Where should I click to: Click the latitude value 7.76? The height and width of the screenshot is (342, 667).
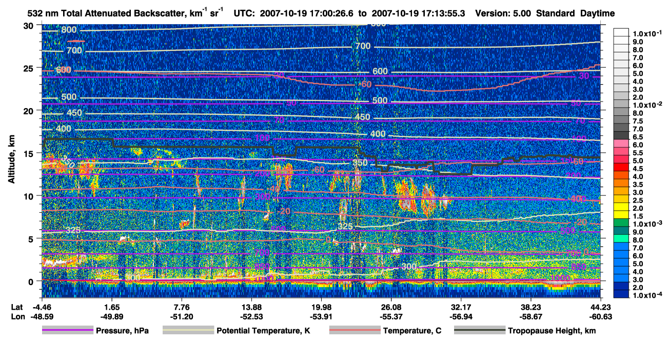[x=182, y=307]
